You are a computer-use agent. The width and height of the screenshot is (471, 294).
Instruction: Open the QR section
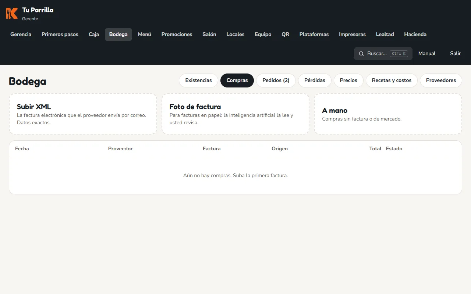286,35
